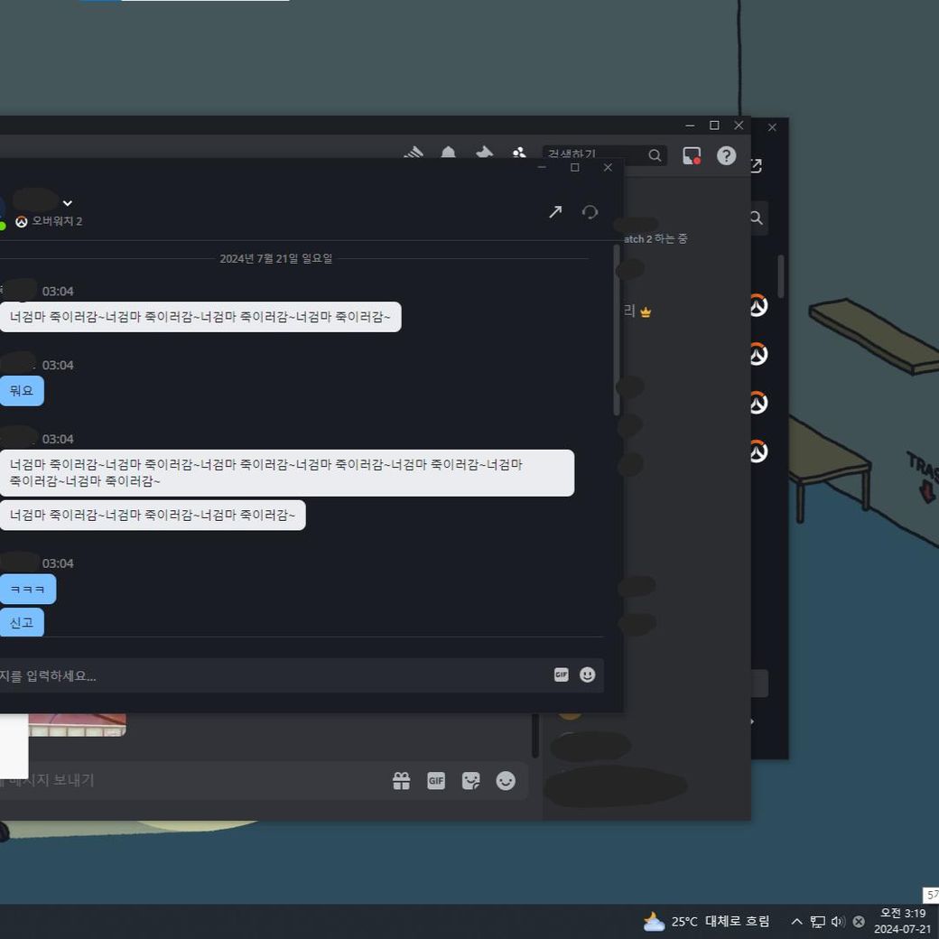This screenshot has height=939, width=939.
Task: Toggle the notification bell in Discord toolbar
Action: point(448,153)
